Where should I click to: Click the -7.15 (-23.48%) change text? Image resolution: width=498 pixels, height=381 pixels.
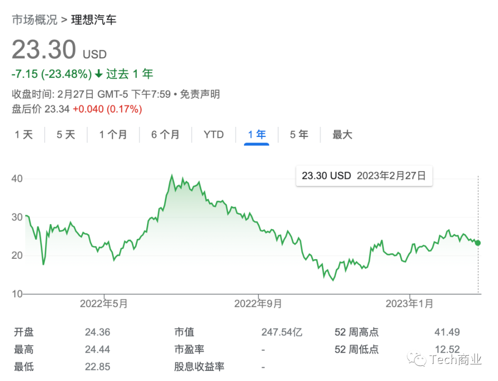52,74
